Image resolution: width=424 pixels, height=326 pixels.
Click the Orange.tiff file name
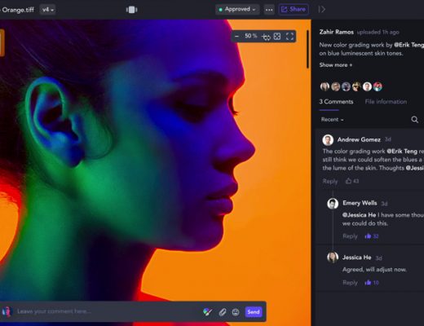(18, 10)
